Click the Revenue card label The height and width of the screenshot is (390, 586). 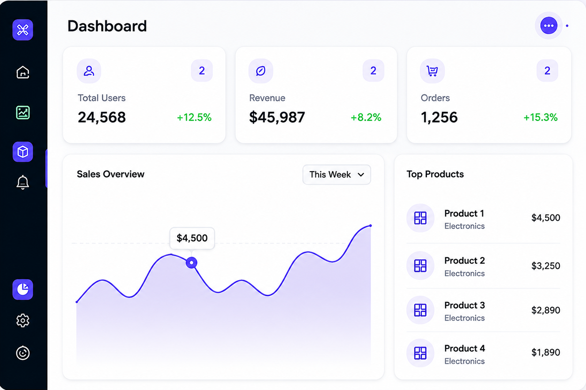click(267, 98)
